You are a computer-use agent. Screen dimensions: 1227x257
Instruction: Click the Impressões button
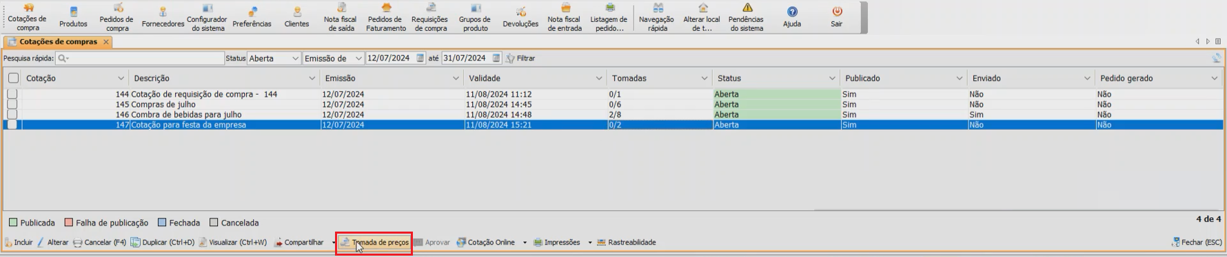557,243
